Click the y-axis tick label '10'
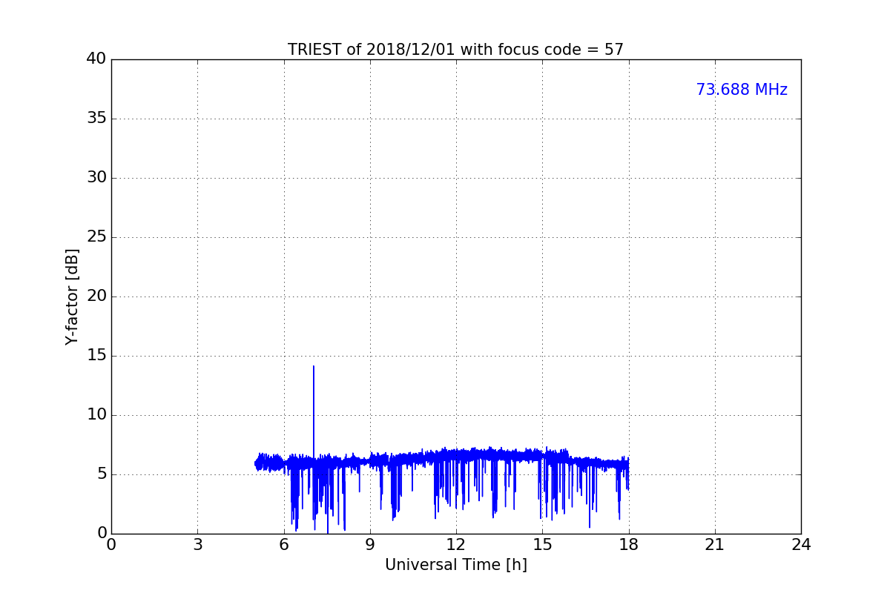This screenshot has width=890, height=593. pyautogui.click(x=96, y=415)
